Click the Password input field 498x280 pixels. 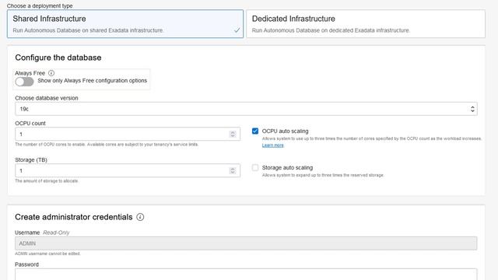[x=246, y=275]
